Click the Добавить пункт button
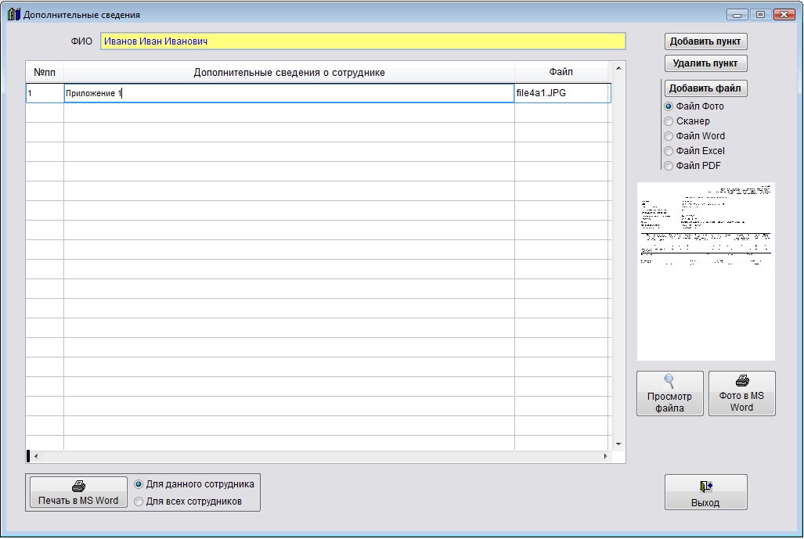Screen dimensions: 804x539 pos(705,41)
